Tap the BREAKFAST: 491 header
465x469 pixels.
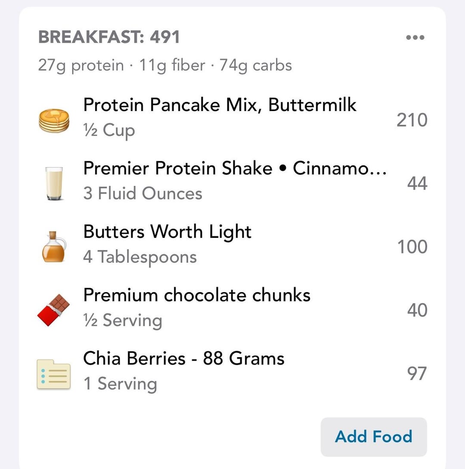(109, 37)
